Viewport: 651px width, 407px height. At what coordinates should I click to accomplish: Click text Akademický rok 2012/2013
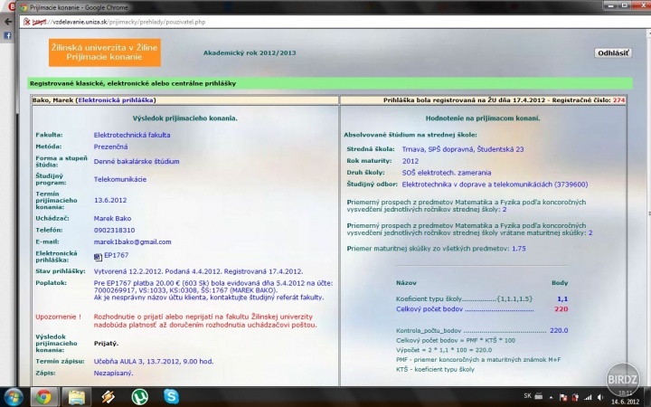coord(250,52)
